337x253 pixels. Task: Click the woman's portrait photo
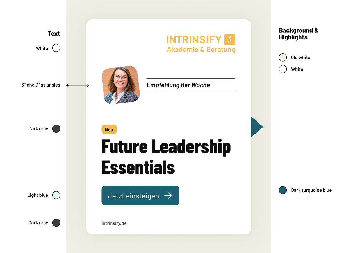tap(121, 85)
